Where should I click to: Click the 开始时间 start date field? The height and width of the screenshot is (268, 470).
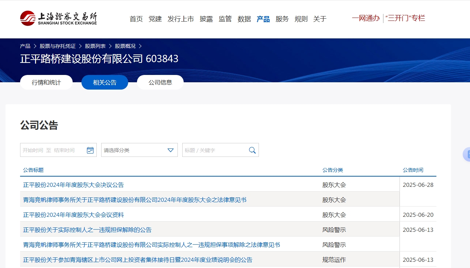coord(33,150)
